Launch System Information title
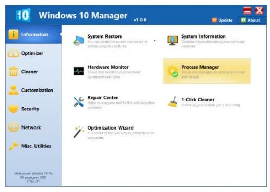 pyautogui.click(x=203, y=36)
